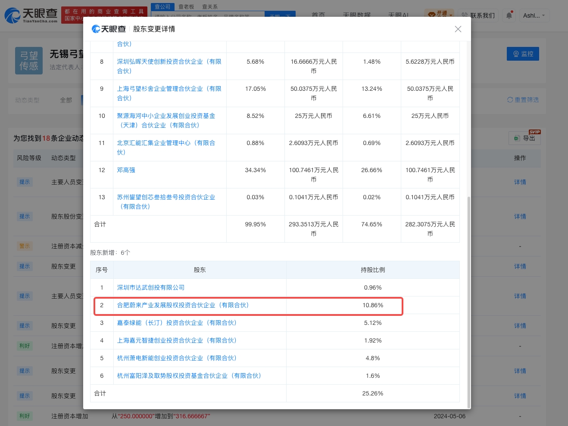
Task: Open the notification bell in the top bar
Action: [509, 15]
